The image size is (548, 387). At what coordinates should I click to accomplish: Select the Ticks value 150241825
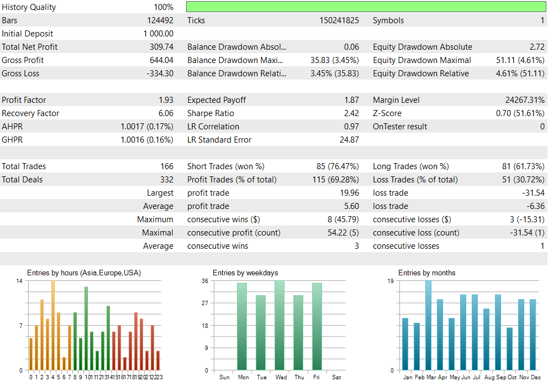point(339,20)
